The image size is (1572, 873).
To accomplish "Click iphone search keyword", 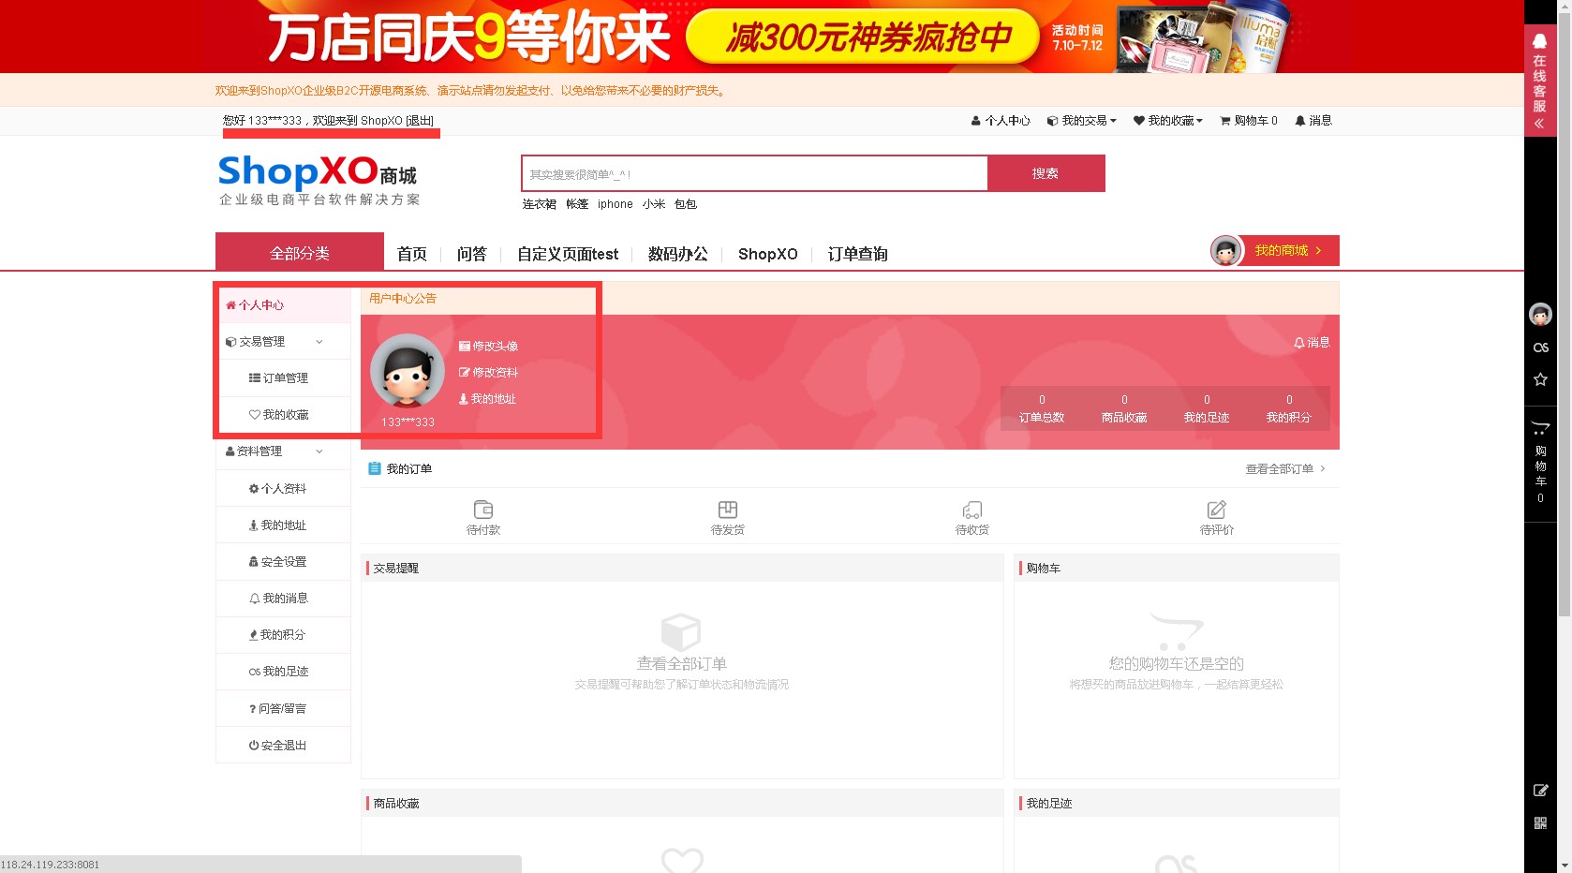I will [615, 204].
